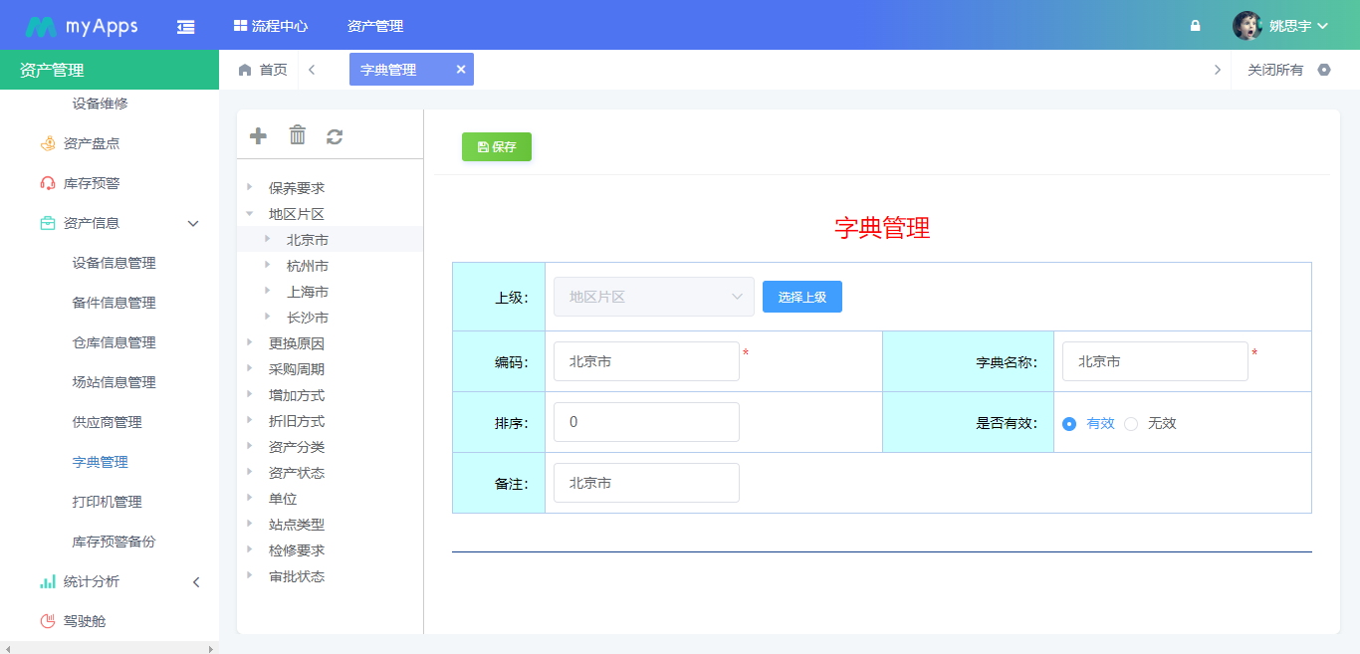Click the lock icon in the top bar

coord(1195,25)
